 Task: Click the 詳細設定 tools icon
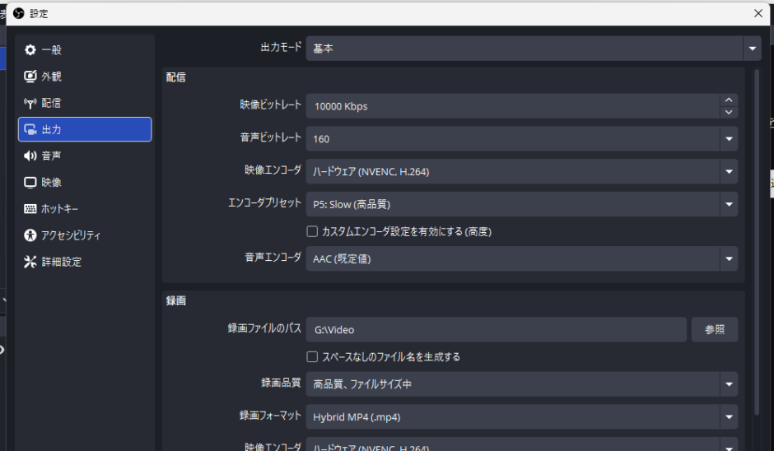click(x=30, y=262)
